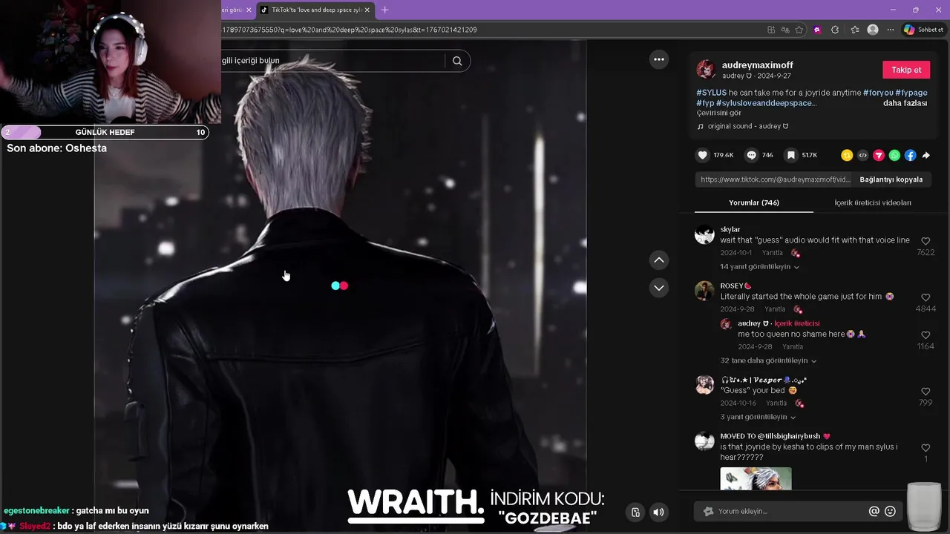950x534 pixels.
Task: Open the #fypage hashtag
Action: (911, 93)
